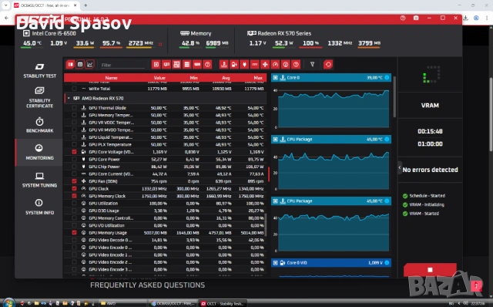The width and height of the screenshot is (493, 307).
Task: Toggle the fan speed filter icon
Action: click(265, 65)
